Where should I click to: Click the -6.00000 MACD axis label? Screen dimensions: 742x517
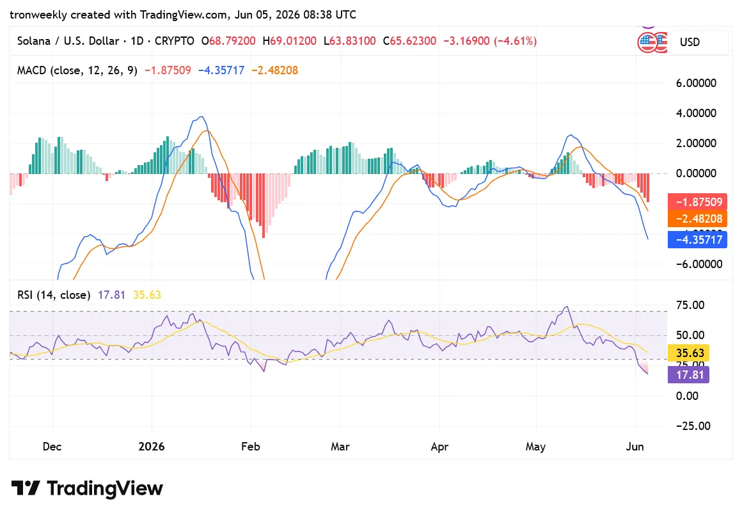pos(699,264)
